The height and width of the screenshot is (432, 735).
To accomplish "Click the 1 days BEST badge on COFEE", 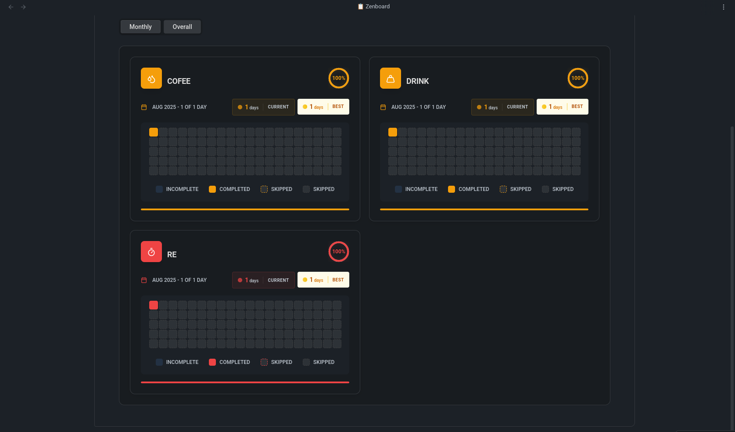I will tap(323, 107).
